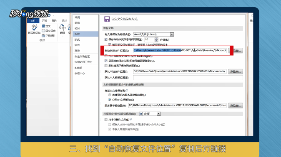Select server drafts location radio button
281x157 pixels.
click(x=110, y=95)
